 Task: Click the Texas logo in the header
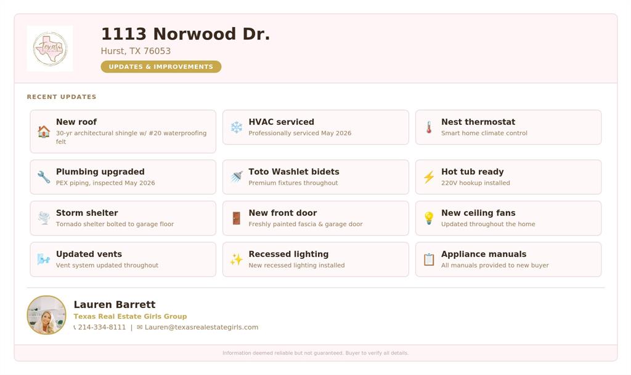coord(50,49)
